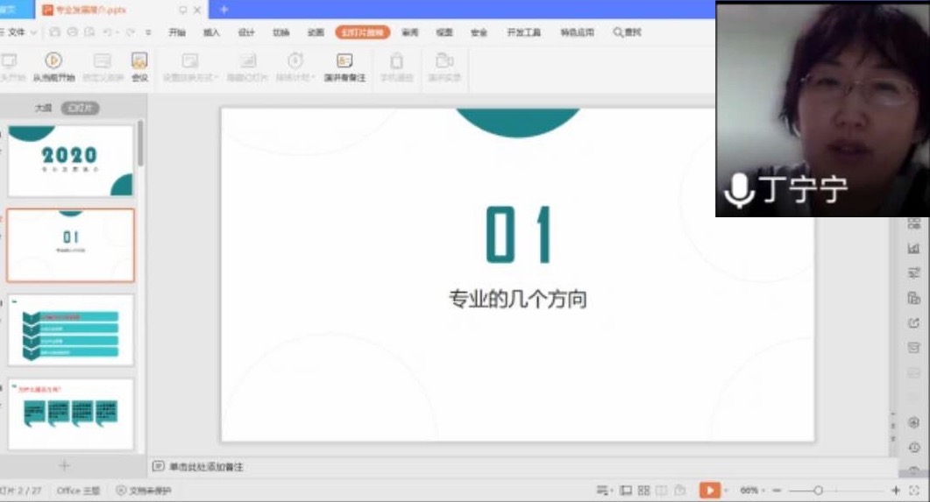This screenshot has width=930, height=502.
Task: Add a new slide with plus below thumbnails
Action: (64, 465)
